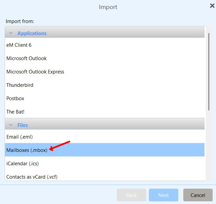Click the Next button
The width and height of the screenshot is (216, 204).
tap(164, 195)
